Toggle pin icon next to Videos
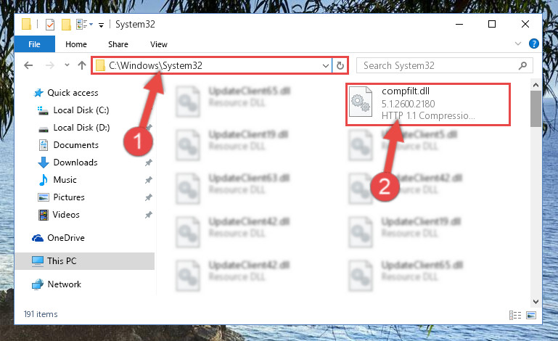 pyautogui.click(x=149, y=215)
